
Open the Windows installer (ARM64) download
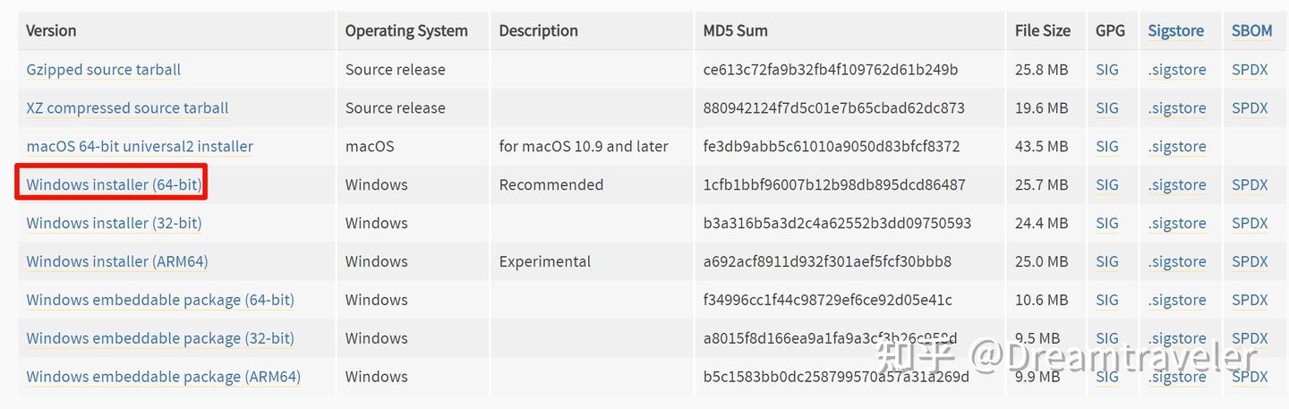point(117,262)
